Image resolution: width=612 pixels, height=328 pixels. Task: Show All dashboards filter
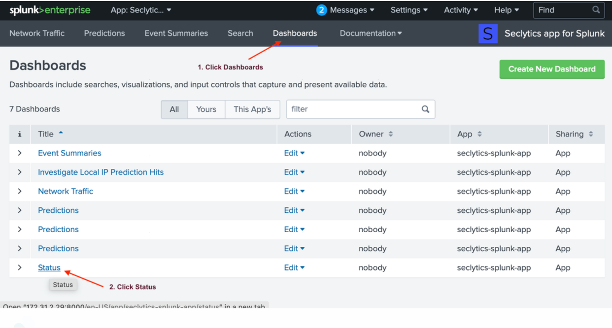pyautogui.click(x=174, y=109)
